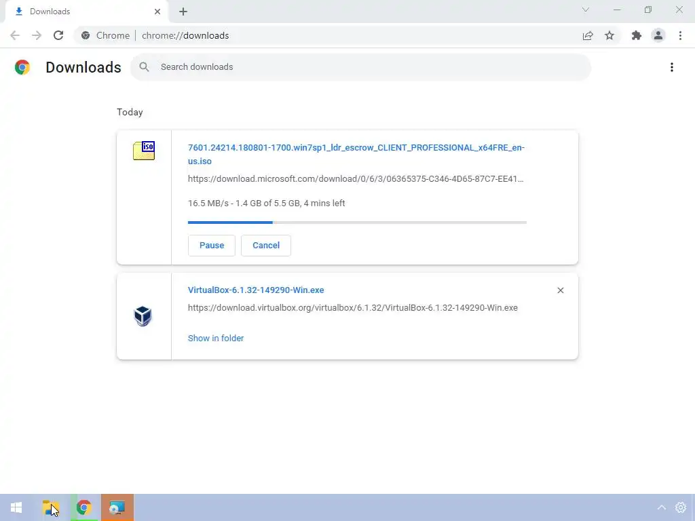Open the Downloads page more actions menu
The width and height of the screenshot is (695, 521).
click(x=672, y=67)
